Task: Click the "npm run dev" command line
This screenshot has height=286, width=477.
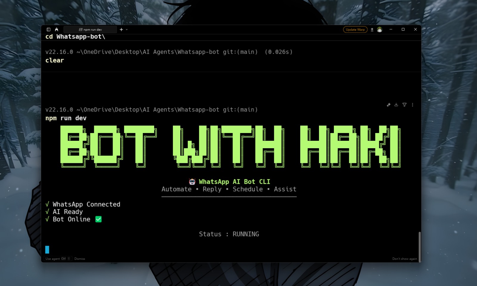Action: (66, 118)
